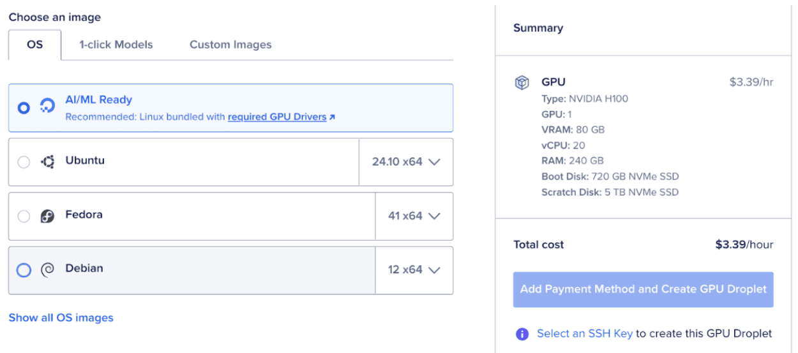Open the OS tab
Screen dimensions: 798x353
(x=35, y=45)
